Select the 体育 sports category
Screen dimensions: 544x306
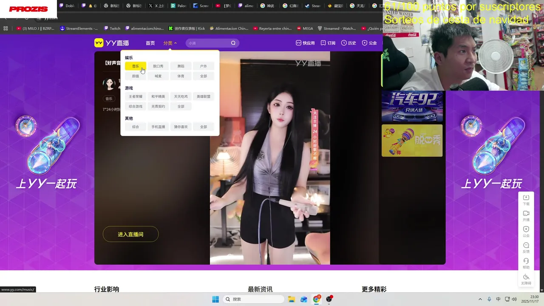pos(181,76)
